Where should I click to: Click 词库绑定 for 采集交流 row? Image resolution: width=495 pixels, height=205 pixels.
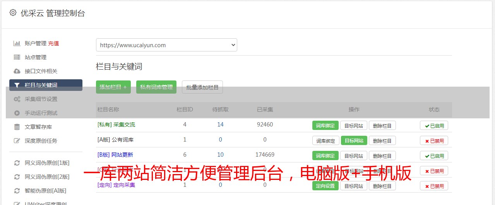[x=325, y=125]
